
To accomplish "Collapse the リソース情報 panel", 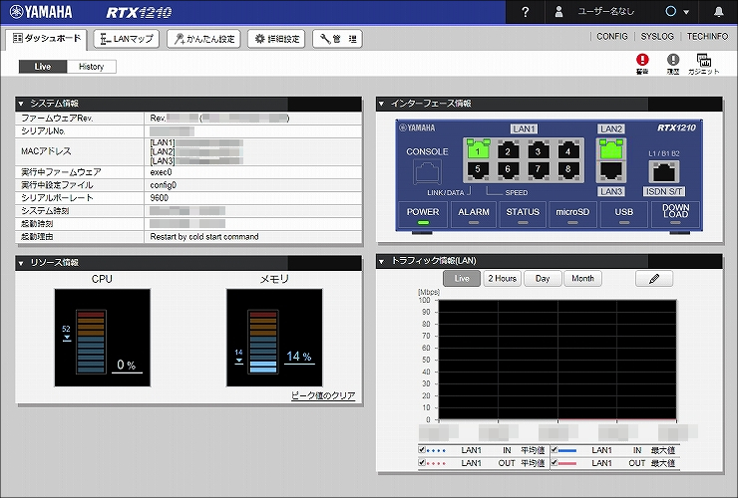I will (21, 263).
